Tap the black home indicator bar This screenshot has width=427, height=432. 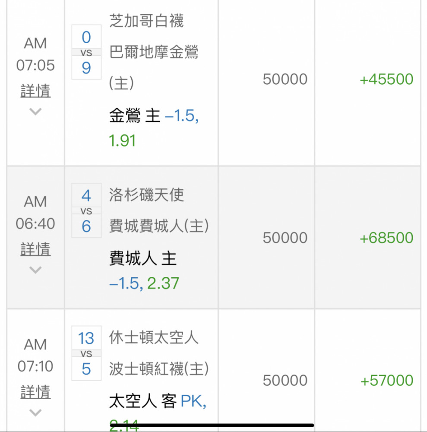(x=212, y=426)
